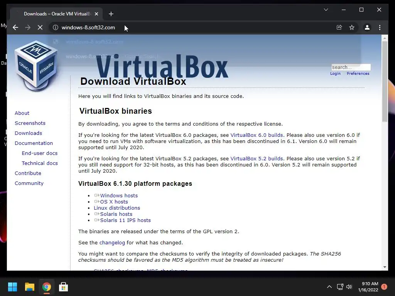Open Community in the sidebar
The height and width of the screenshot is (296, 395).
tap(29, 183)
